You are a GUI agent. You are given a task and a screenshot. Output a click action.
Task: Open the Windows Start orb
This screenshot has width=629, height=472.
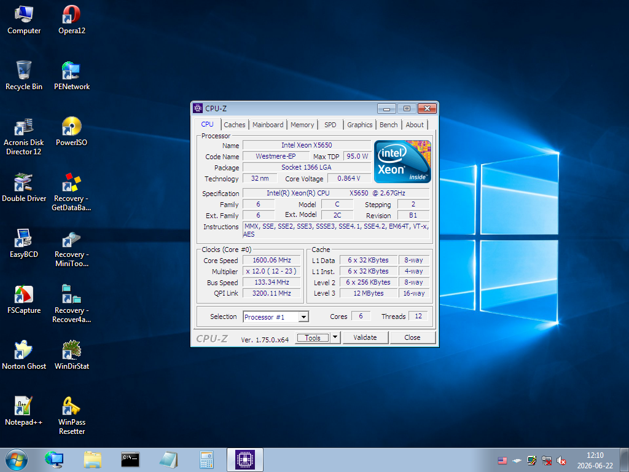click(17, 460)
